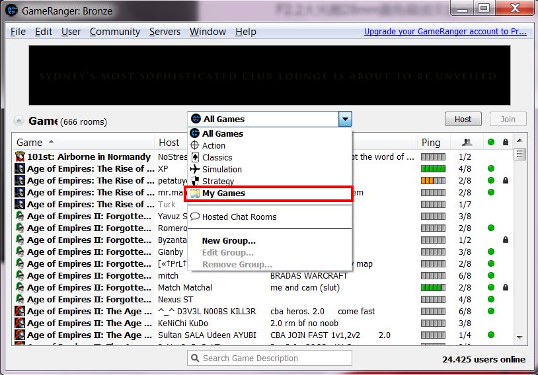Open the Upgrade your GameRanger account link
Viewport: 538px width, 375px height.
click(445, 32)
